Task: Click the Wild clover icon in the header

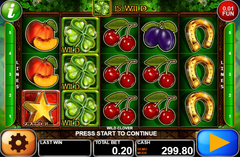Action: coord(102,8)
